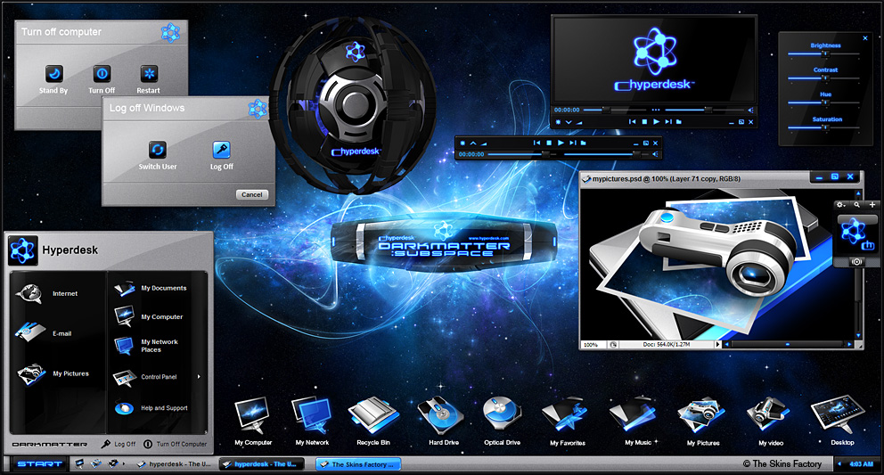Click the Hue slider handle
Viewport: 884px width, 475px height.
825,102
